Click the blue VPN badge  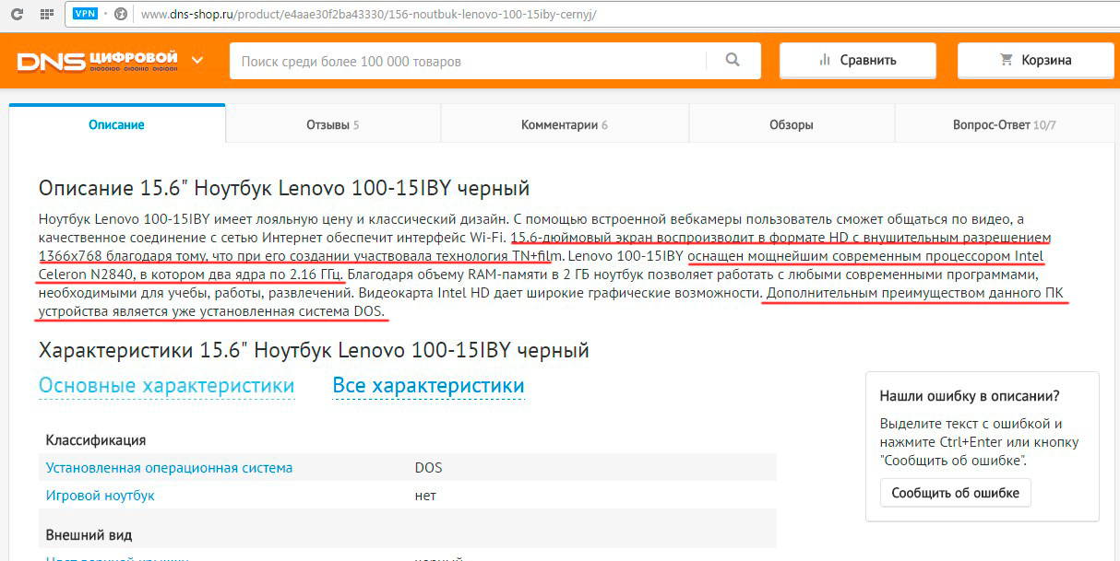click(85, 14)
